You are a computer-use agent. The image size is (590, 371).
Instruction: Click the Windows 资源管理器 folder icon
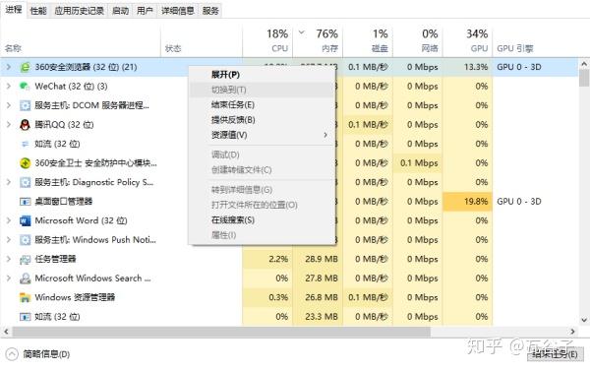pyautogui.click(x=25, y=297)
